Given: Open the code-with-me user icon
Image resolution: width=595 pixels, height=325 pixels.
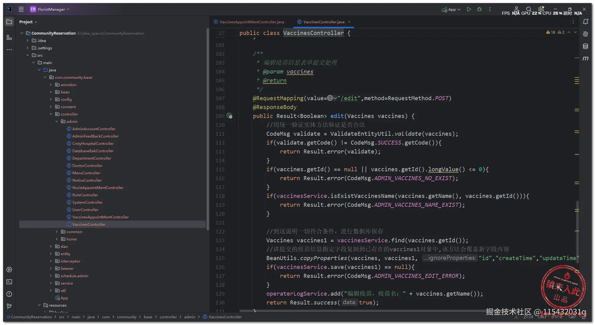Looking at the screenshot, I should coord(517,9).
